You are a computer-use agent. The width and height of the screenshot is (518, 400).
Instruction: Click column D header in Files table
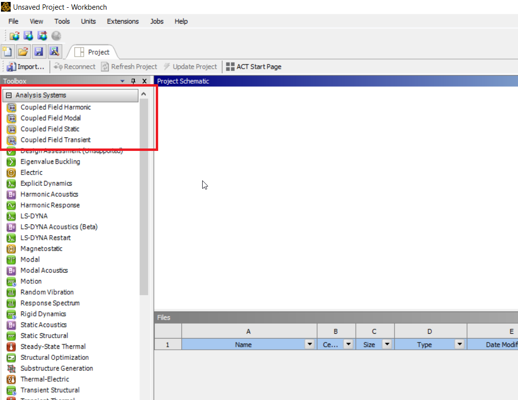click(430, 331)
